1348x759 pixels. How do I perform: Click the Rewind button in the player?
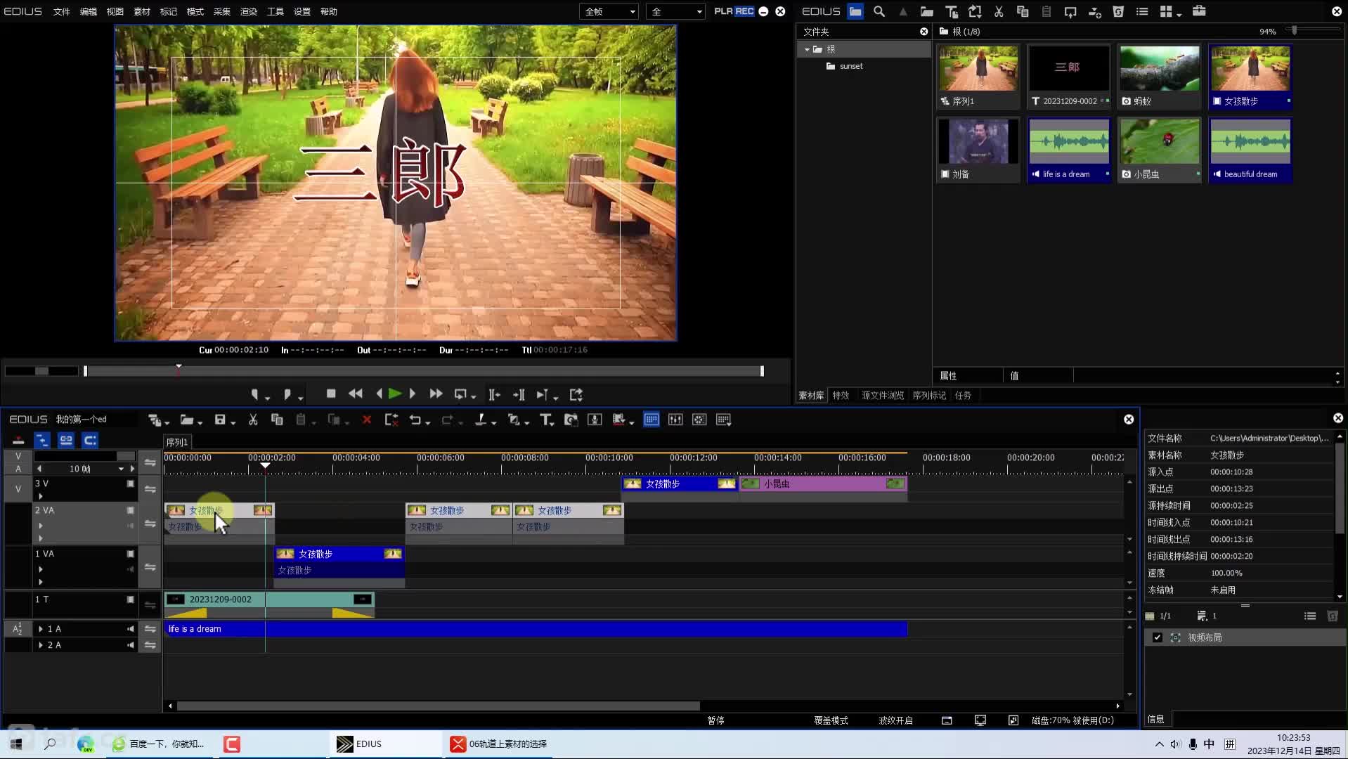click(x=356, y=394)
